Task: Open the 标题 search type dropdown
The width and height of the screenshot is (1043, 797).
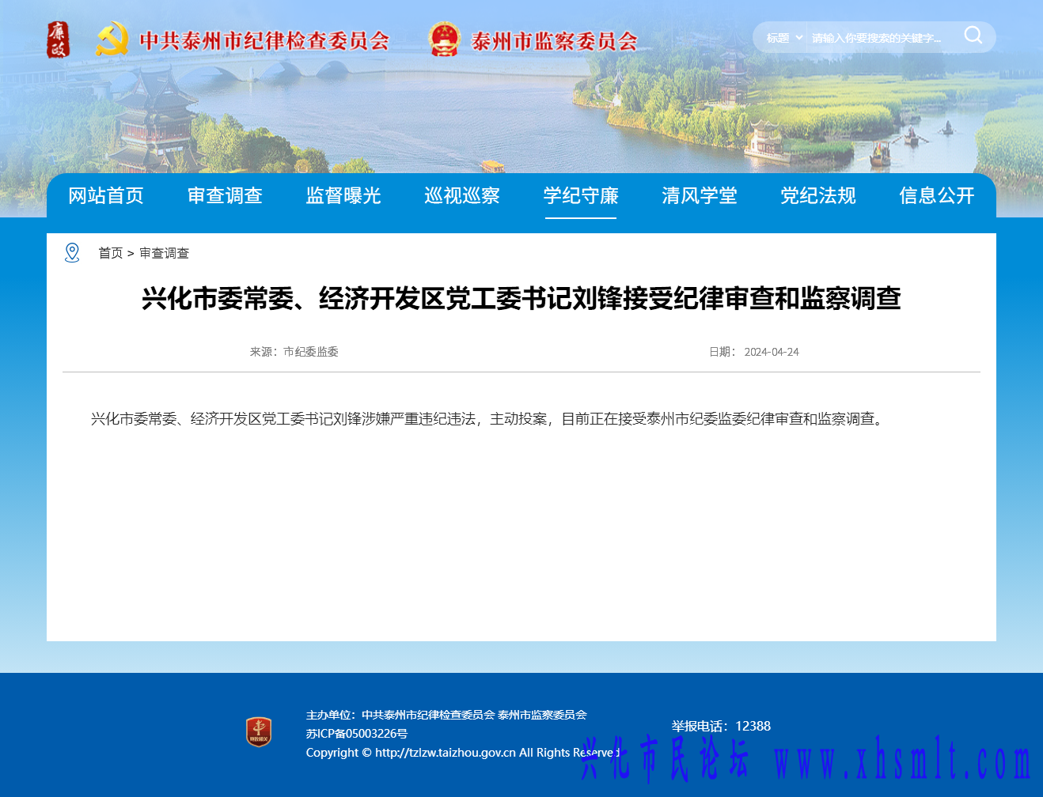Action: pyautogui.click(x=783, y=38)
